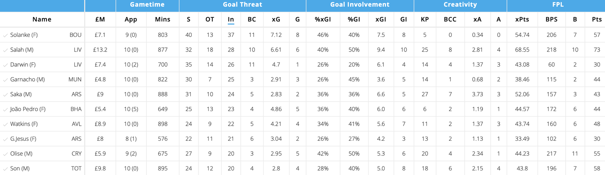Open the Solanke (F) player name
The height and width of the screenshot is (175, 605).
24,35
